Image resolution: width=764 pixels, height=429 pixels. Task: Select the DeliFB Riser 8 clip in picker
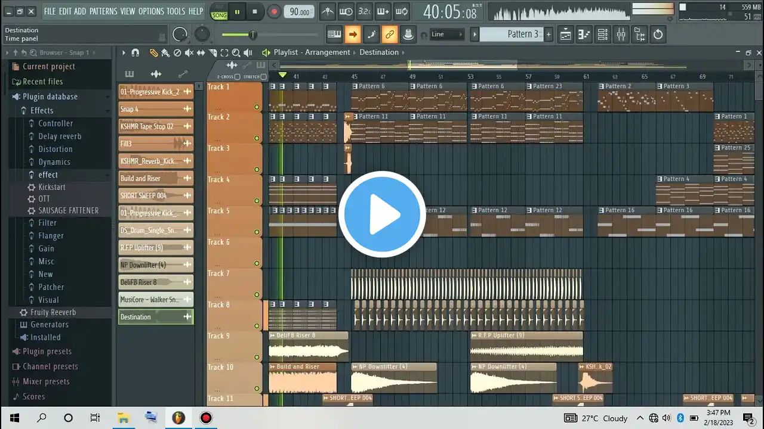pos(156,282)
